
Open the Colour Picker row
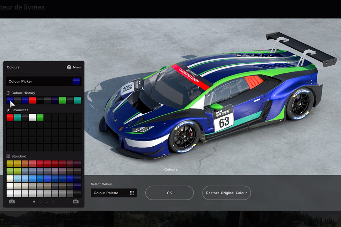[44, 81]
